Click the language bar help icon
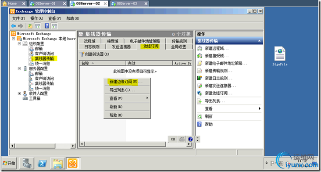Image resolution: width=321 pixels, height=172 pixels. point(190,139)
